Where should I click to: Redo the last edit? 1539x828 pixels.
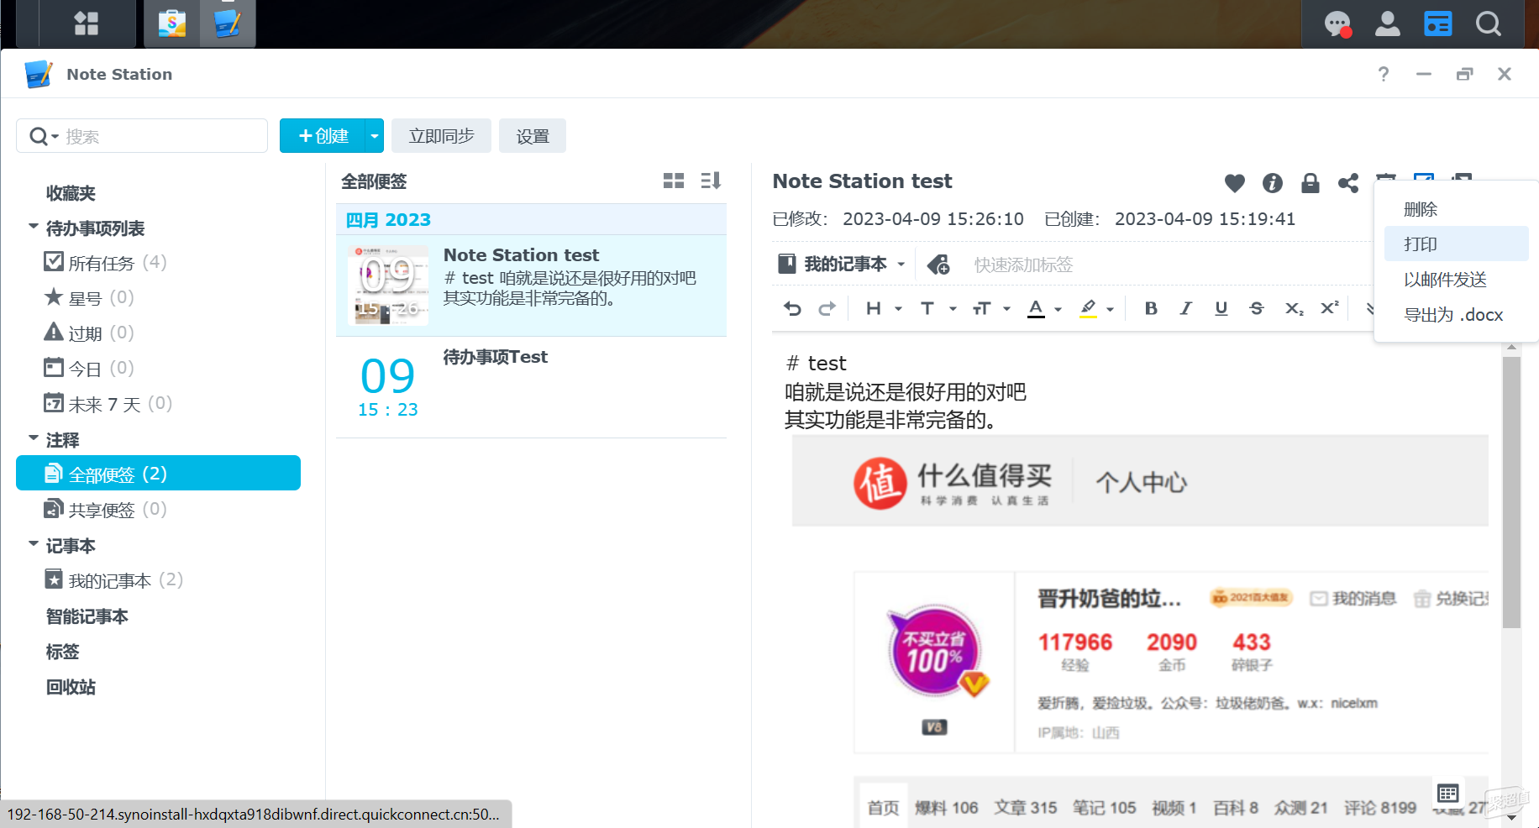pos(827,308)
